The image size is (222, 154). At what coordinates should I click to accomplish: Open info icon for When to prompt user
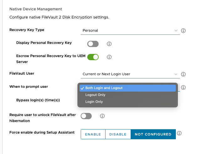pyautogui.click(x=183, y=88)
